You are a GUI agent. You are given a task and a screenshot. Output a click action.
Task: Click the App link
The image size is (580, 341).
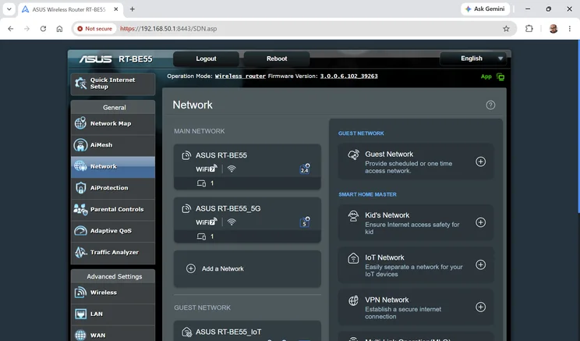(x=486, y=76)
